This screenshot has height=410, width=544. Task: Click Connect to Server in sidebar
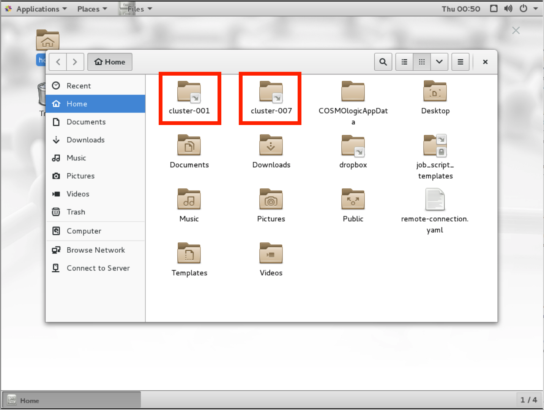(98, 268)
